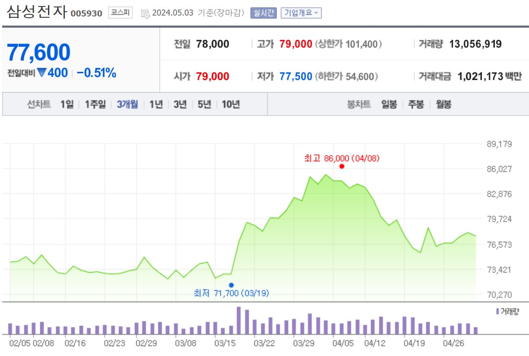Switch line chart to 5년
This screenshot has height=356, width=529.
(x=204, y=104)
